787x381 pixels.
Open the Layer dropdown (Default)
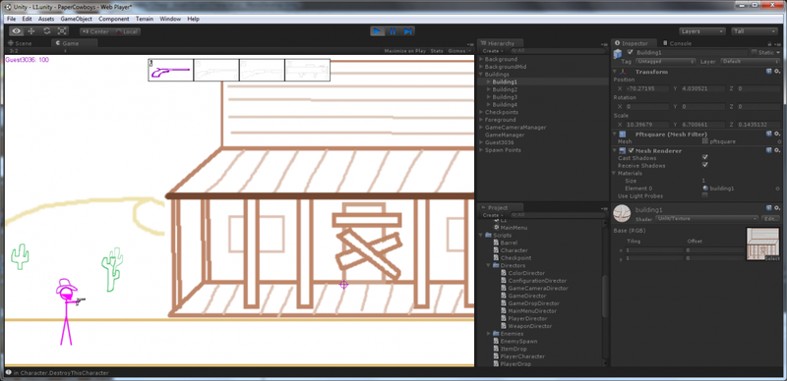click(x=750, y=61)
